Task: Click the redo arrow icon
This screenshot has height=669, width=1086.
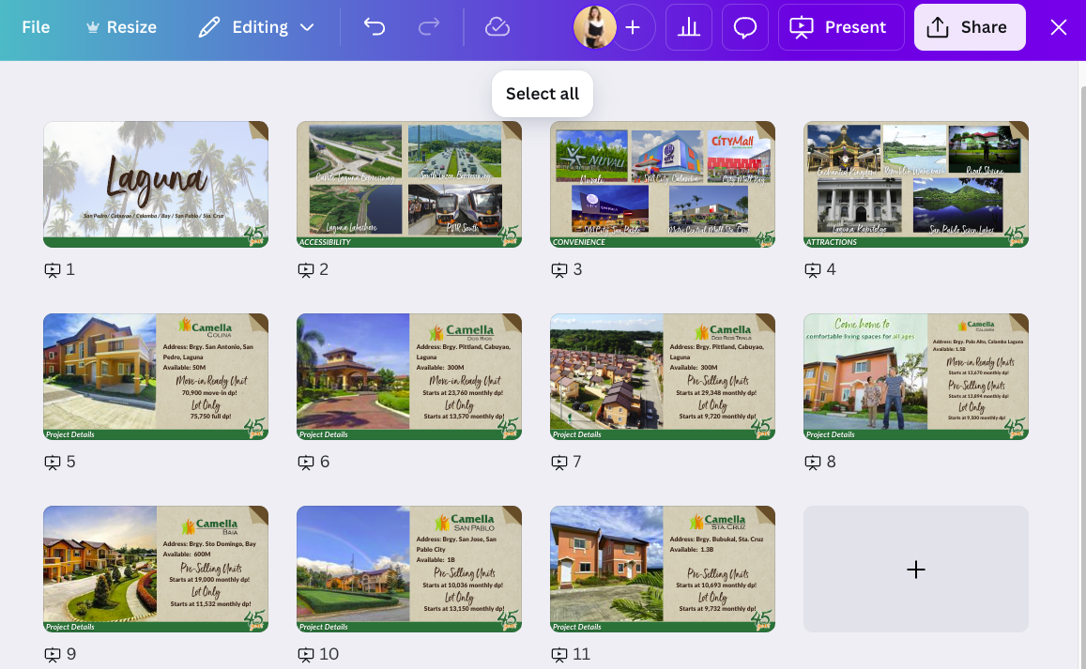Action: pos(429,27)
